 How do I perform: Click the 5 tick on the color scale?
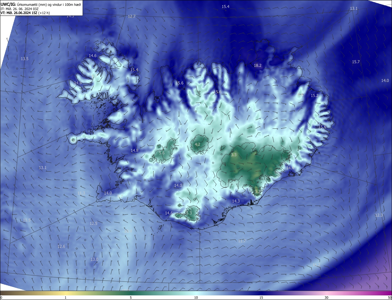131,298
